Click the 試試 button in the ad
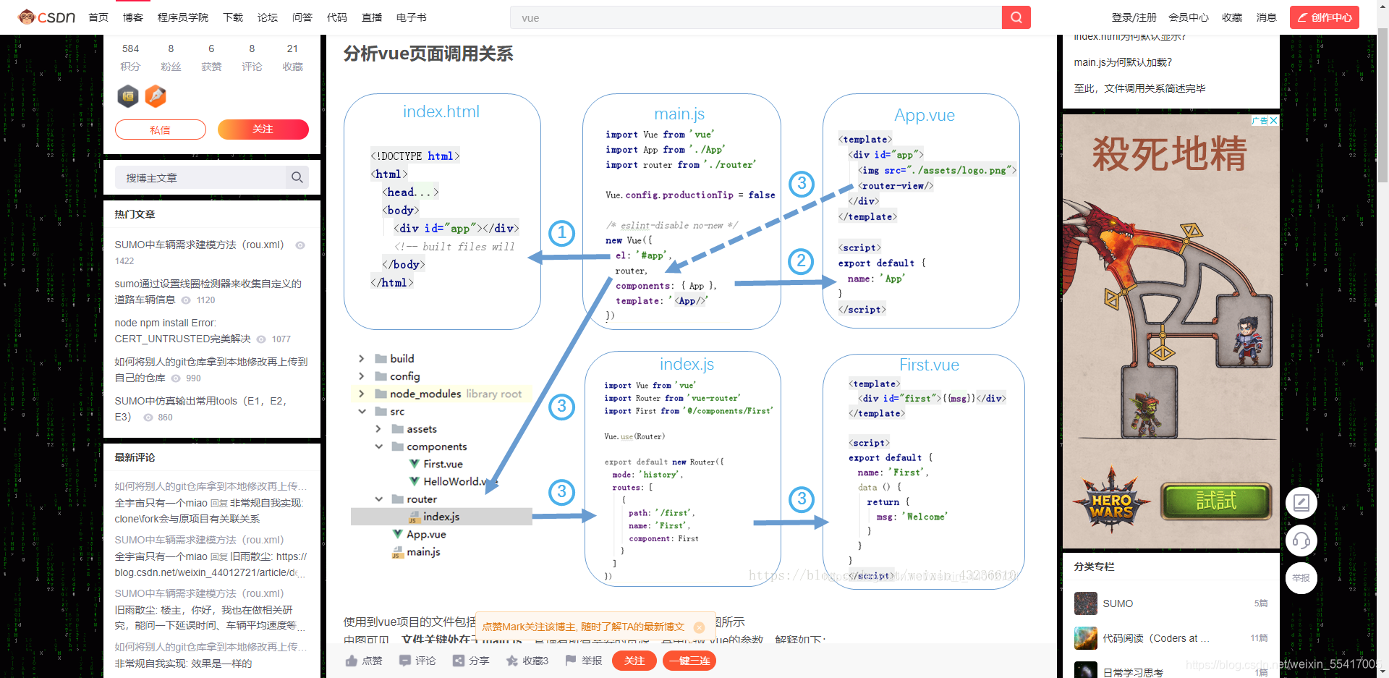This screenshot has height=678, width=1389. point(1216,501)
